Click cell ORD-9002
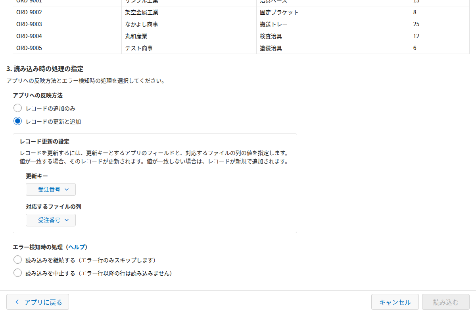Image resolution: width=476 pixels, height=313 pixels. click(x=67, y=12)
